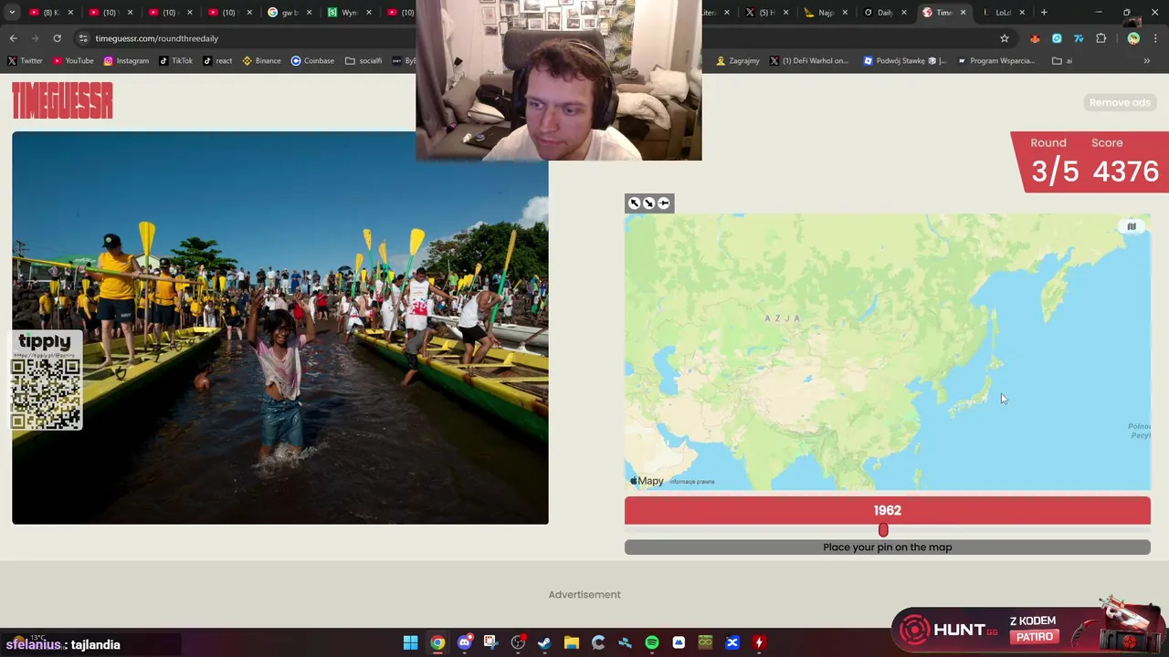Bookmark page with the star icon

click(x=1005, y=38)
